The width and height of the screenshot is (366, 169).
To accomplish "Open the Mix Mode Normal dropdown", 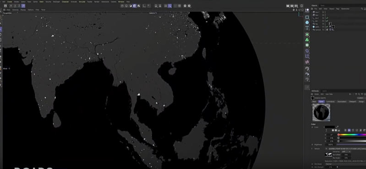I will (x=345, y=164).
